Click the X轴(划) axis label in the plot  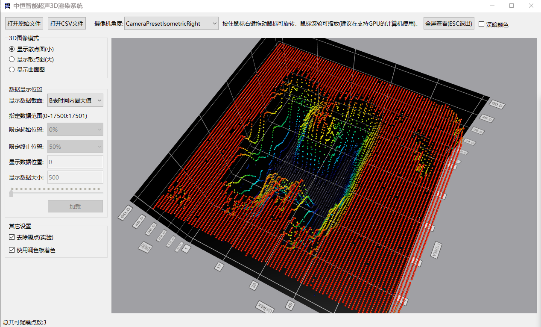[x=265, y=307]
